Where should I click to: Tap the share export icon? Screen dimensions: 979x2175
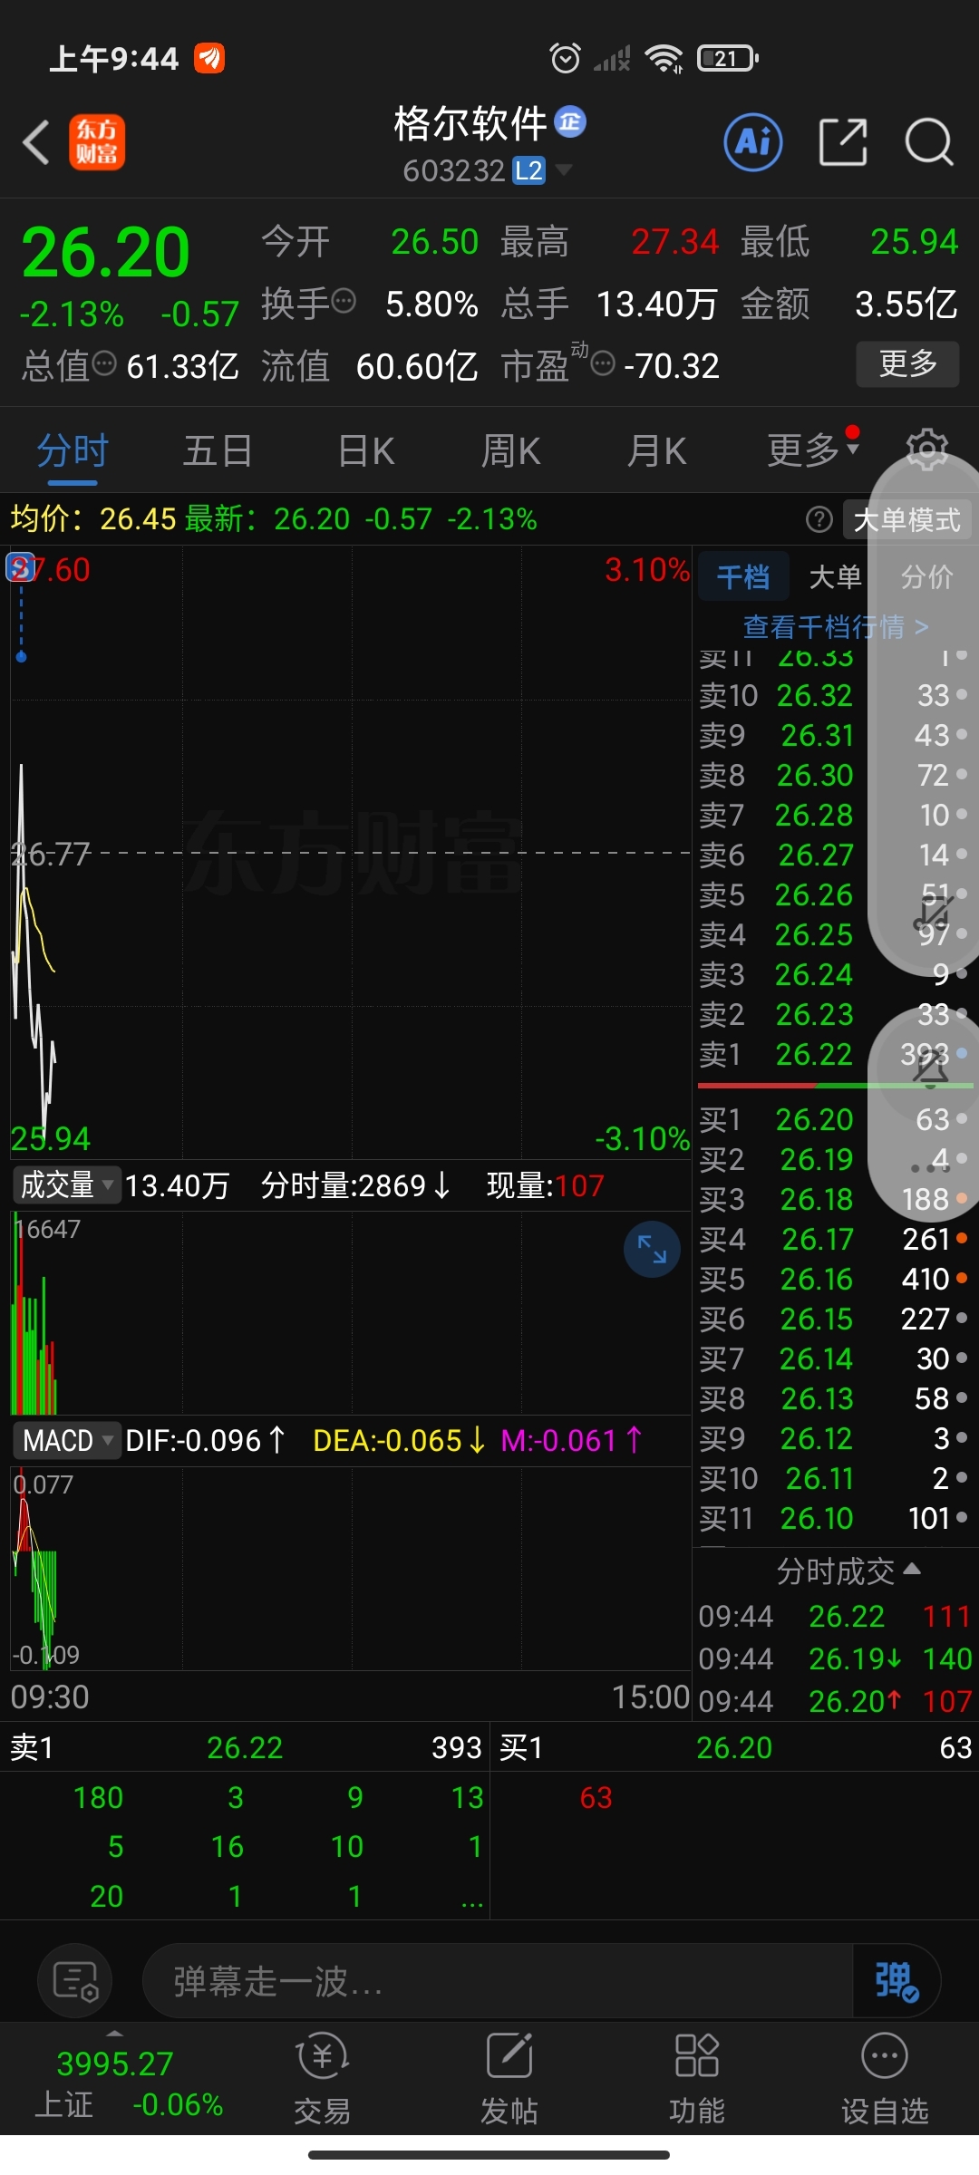coord(843,142)
